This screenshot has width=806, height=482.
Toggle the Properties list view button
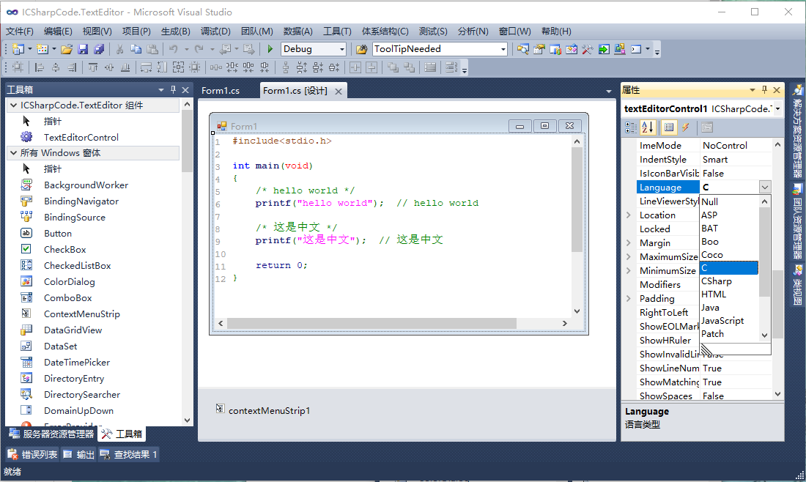pos(669,127)
